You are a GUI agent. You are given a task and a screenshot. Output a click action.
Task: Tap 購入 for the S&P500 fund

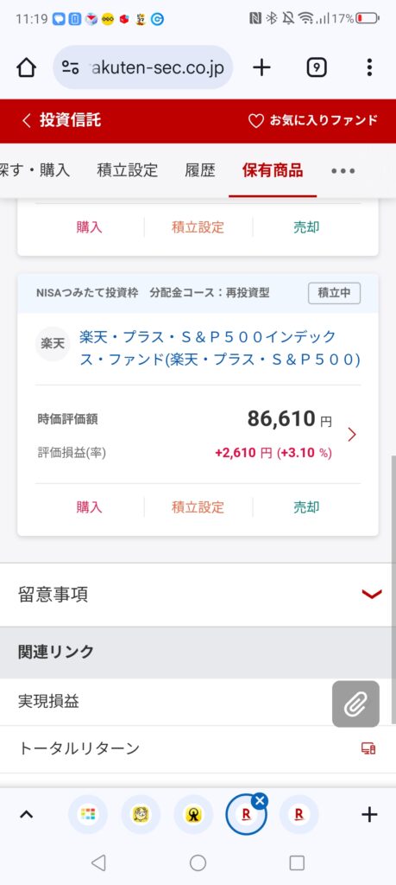pos(89,506)
